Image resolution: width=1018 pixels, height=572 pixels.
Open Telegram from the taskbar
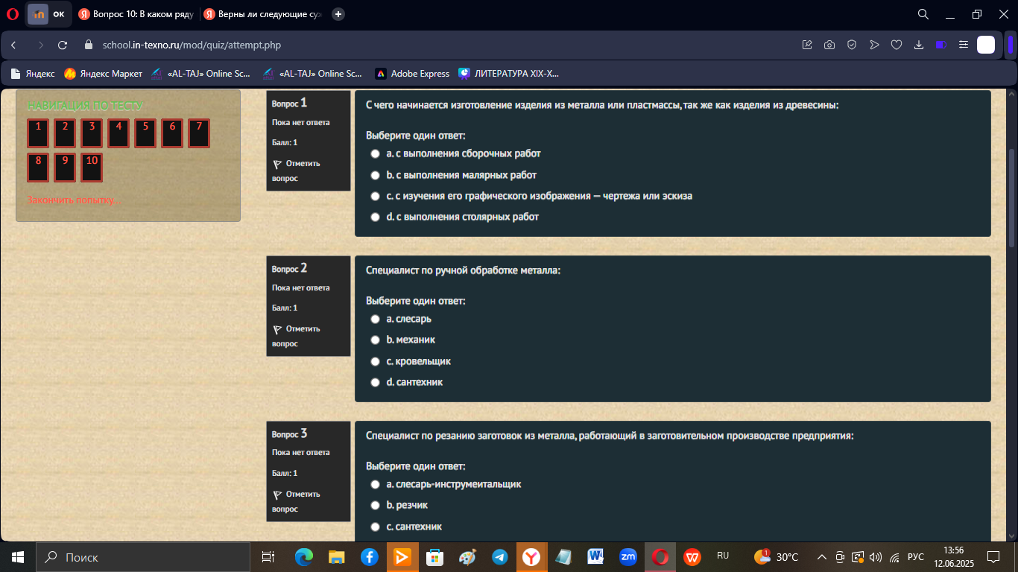click(500, 557)
